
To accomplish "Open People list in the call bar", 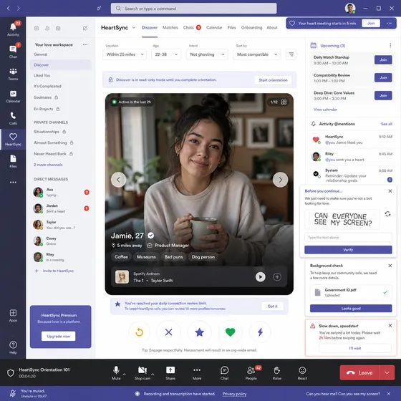I will 251,373.
